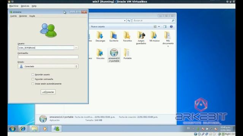Image resolution: width=243 pixels, height=136 pixels.
Task: Open Windows Media Player from taskbar
Action: click(45, 128)
